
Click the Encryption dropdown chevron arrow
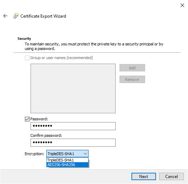point(85,154)
